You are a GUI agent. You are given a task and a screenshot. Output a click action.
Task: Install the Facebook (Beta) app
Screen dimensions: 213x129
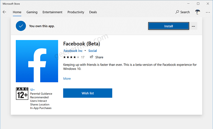(x=169, y=26)
